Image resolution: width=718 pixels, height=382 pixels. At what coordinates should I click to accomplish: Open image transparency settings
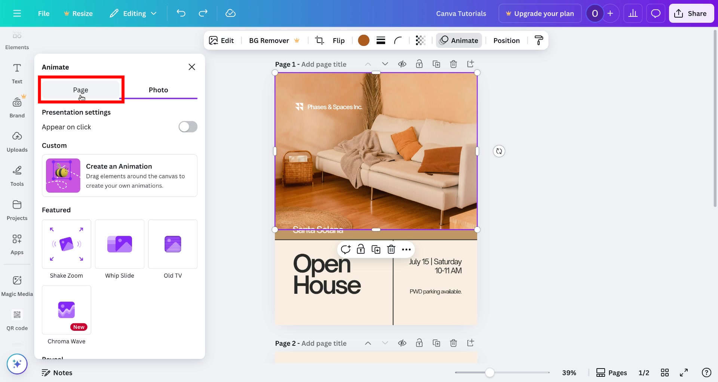tap(420, 40)
